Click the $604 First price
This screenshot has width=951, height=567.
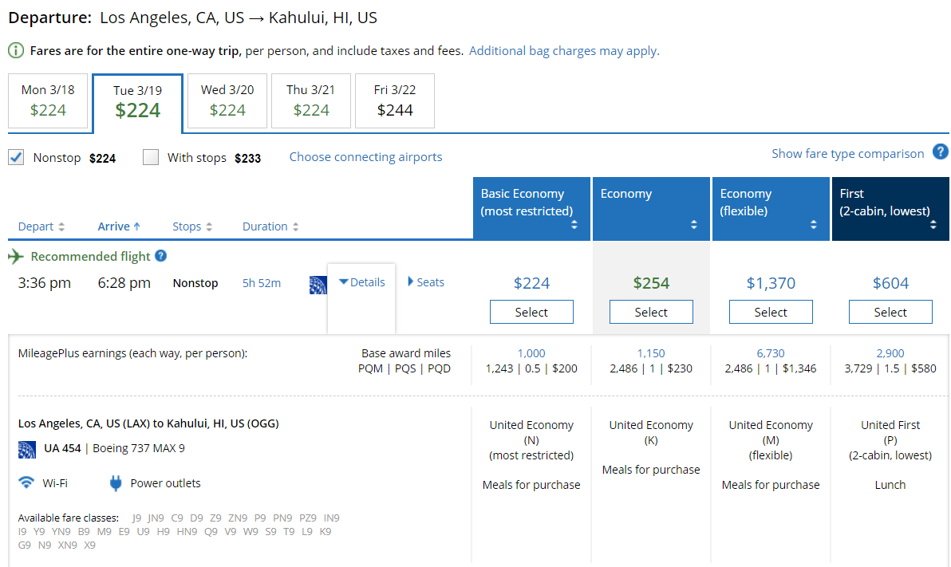coord(890,283)
